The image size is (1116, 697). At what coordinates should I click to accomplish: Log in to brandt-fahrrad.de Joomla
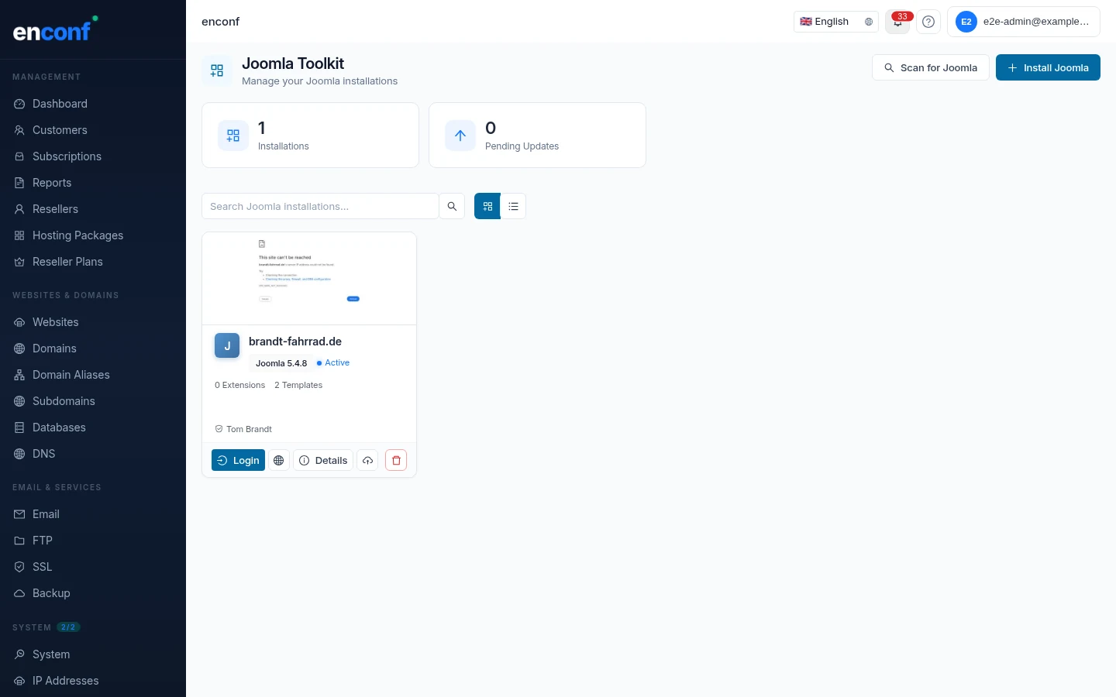pos(238,460)
